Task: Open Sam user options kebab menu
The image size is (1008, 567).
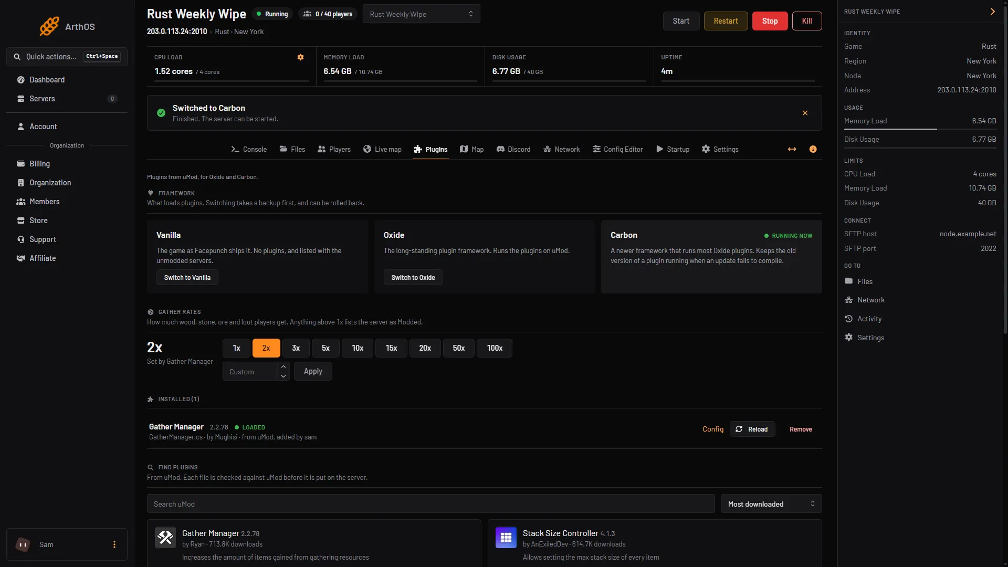Action: 114,544
